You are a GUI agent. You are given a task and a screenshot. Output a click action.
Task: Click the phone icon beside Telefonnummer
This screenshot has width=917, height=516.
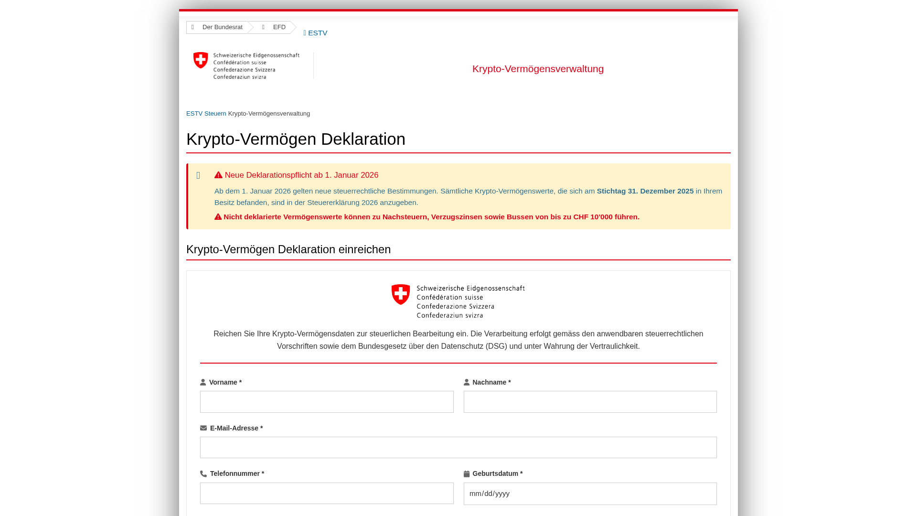[203, 474]
